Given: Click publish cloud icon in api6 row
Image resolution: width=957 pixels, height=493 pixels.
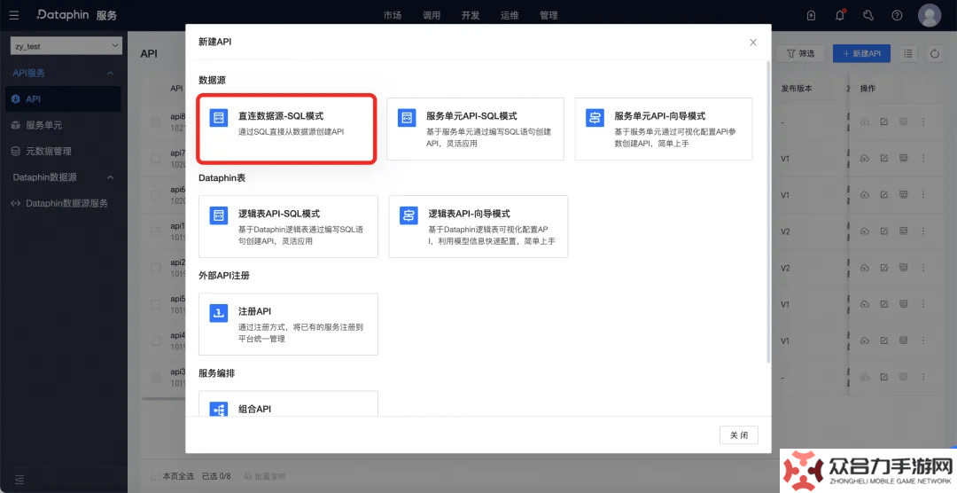Looking at the screenshot, I should (865, 195).
